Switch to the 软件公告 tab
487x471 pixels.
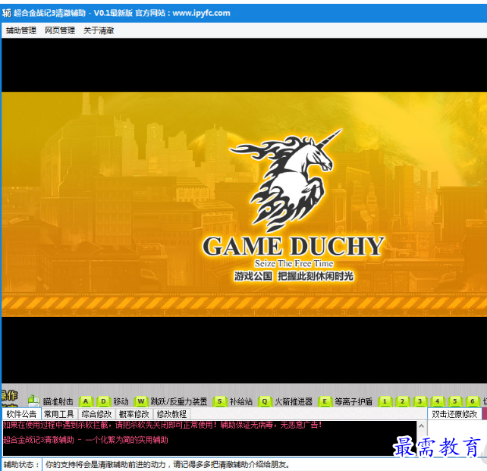[x=21, y=414]
